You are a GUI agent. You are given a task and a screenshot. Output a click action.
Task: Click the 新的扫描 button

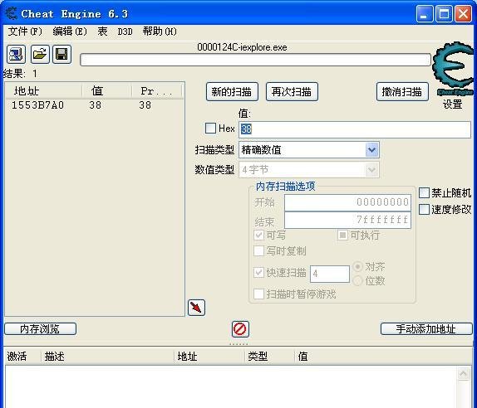pos(232,91)
